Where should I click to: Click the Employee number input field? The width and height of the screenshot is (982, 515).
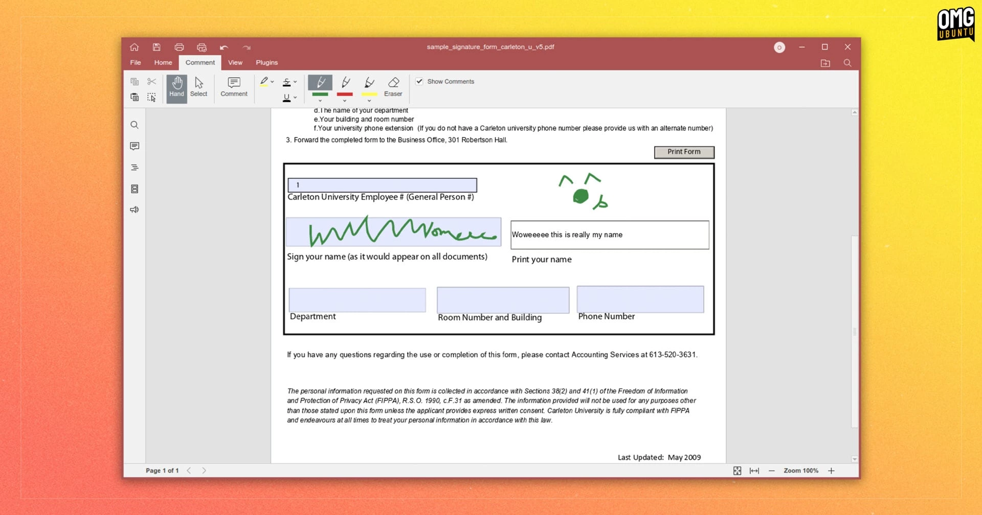[382, 185]
